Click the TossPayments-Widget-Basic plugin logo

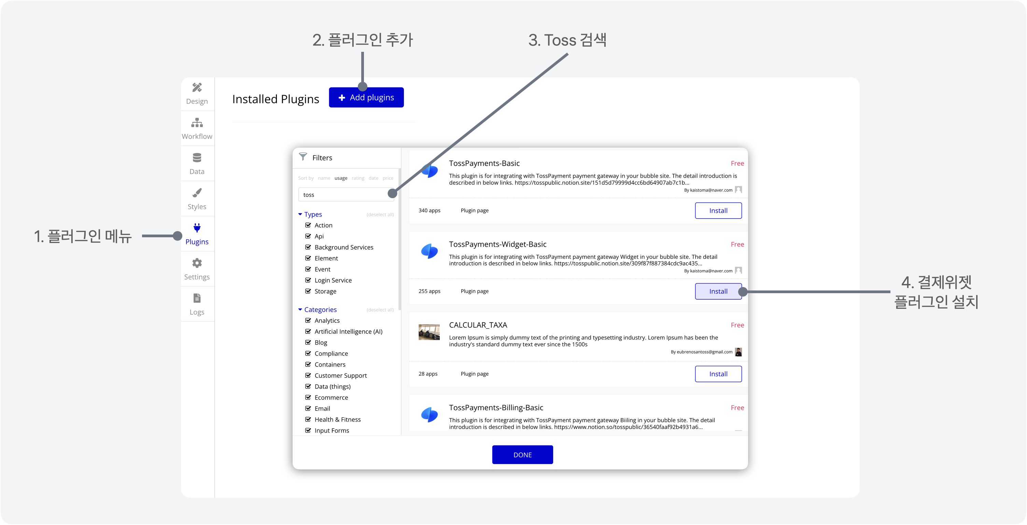[430, 252]
